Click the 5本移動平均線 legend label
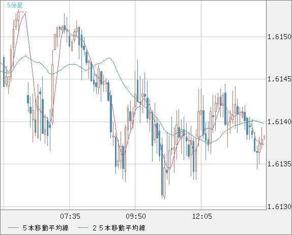The image size is (292, 235). (46, 228)
